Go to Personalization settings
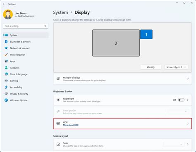 click(26, 55)
